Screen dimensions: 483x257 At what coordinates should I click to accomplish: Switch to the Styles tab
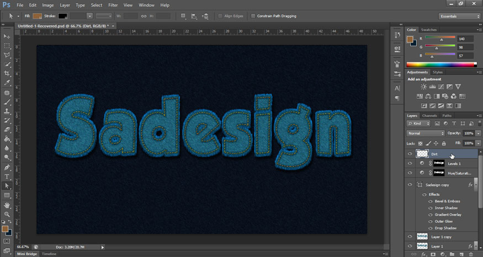tap(437, 72)
